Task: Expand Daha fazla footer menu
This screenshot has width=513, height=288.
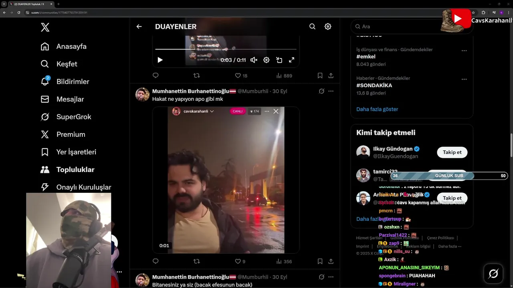Action: click(450, 246)
